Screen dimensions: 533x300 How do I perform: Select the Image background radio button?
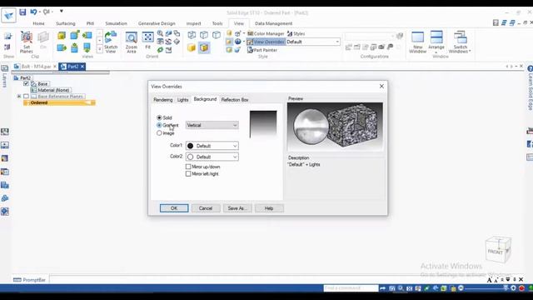coord(159,133)
